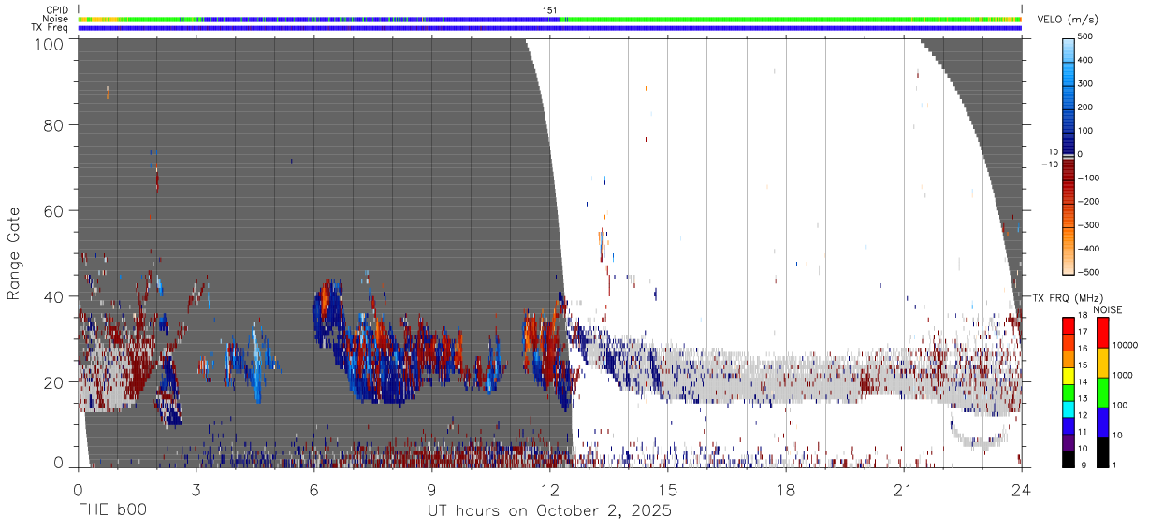This screenshot has width=1149, height=530.
Task: Select the green segment of the NOISE scale
Action: pos(1102,393)
